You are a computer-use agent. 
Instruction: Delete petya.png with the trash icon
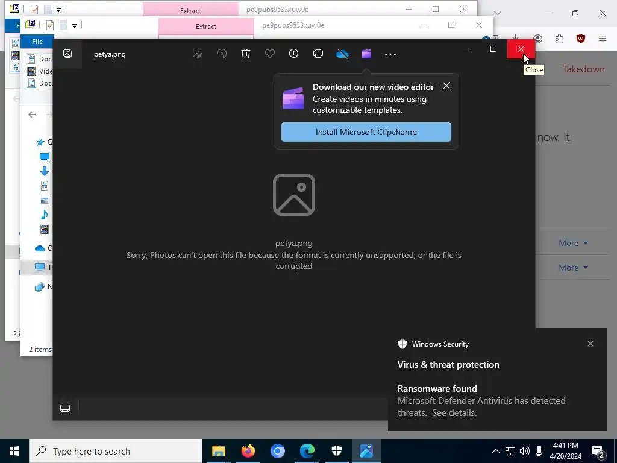pyautogui.click(x=246, y=54)
